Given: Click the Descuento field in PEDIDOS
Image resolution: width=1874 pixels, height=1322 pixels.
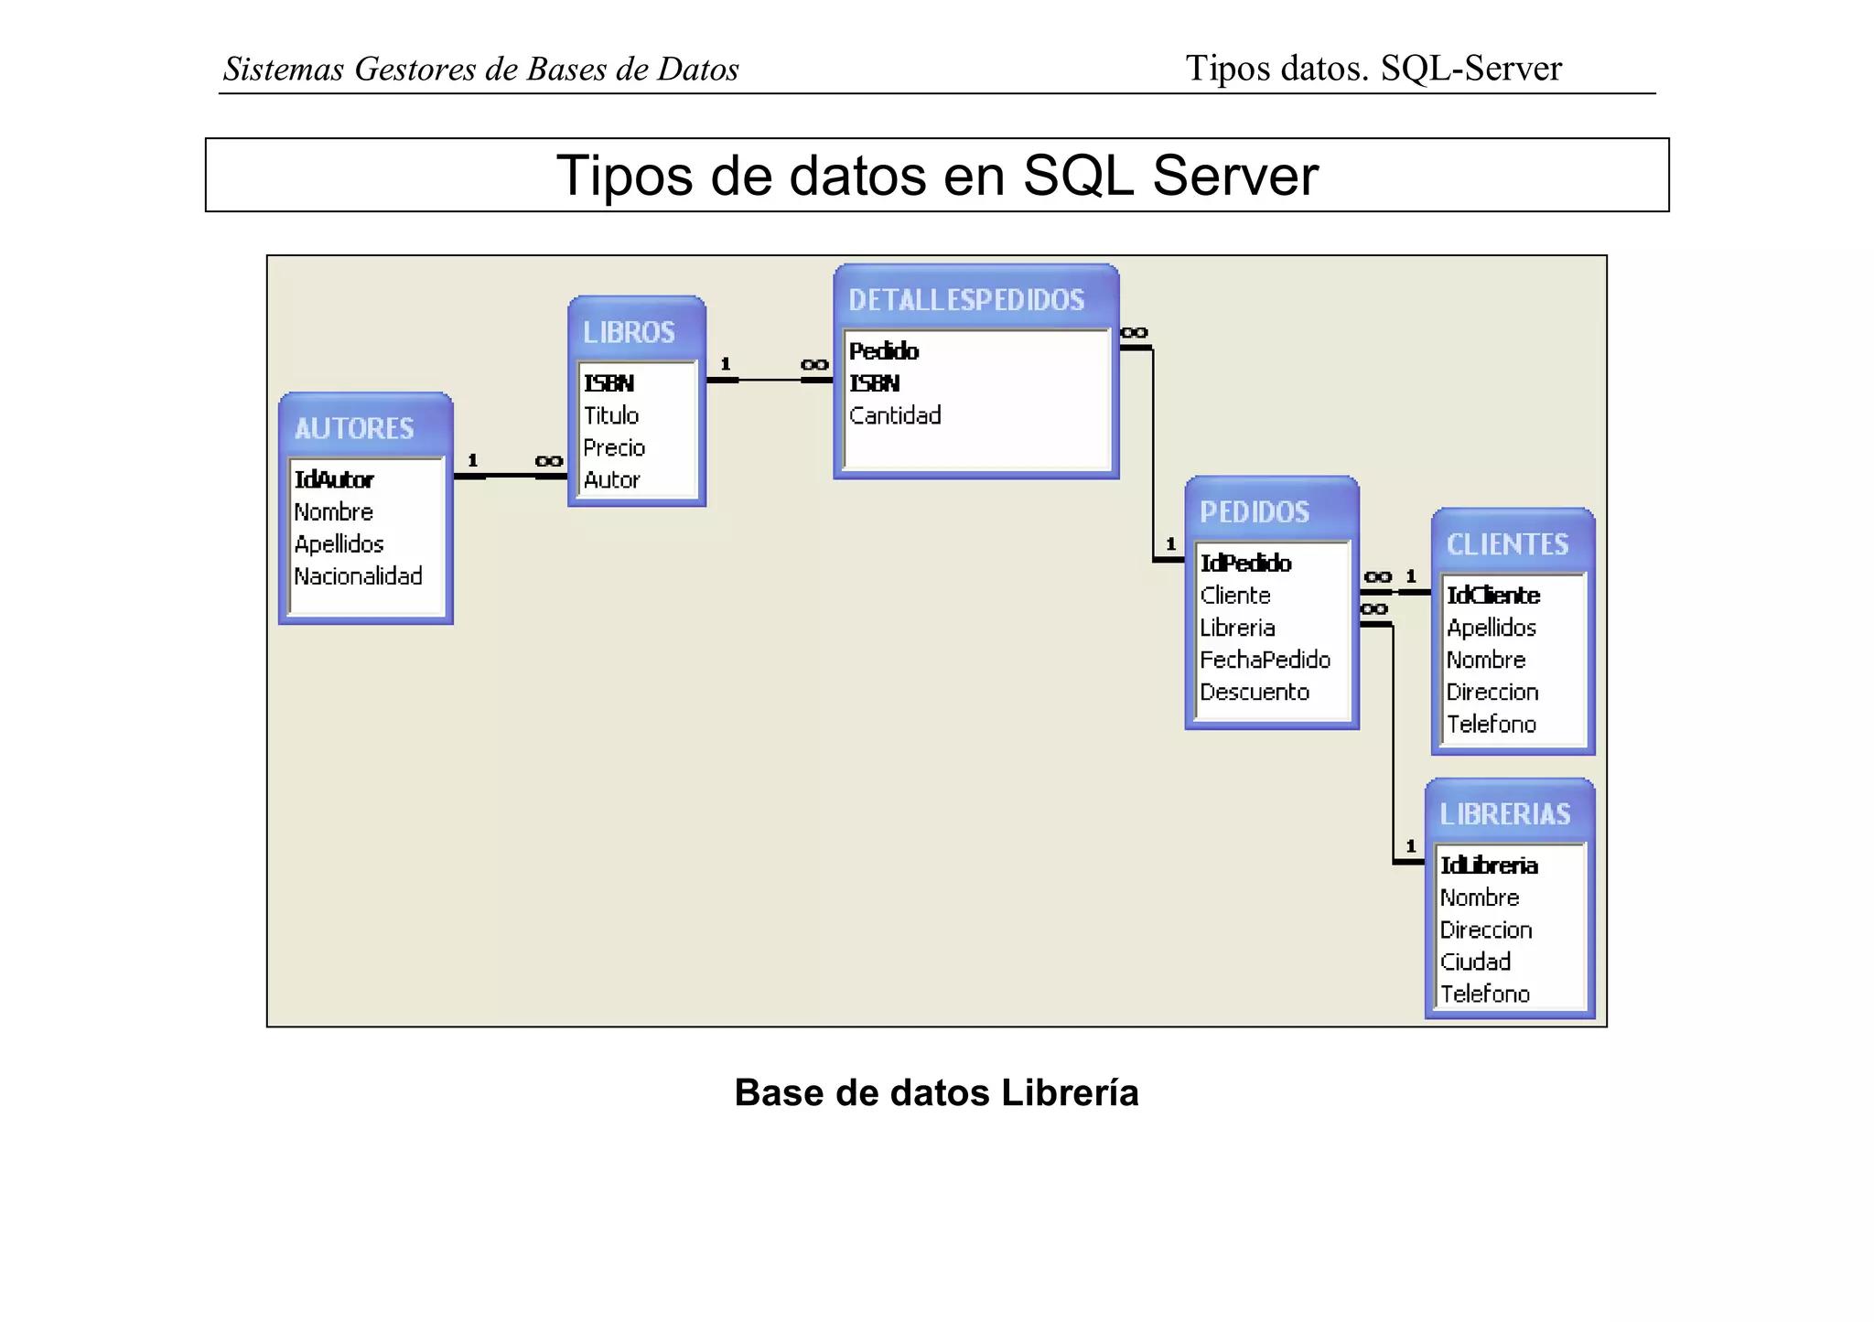Looking at the screenshot, I should (x=1255, y=692).
